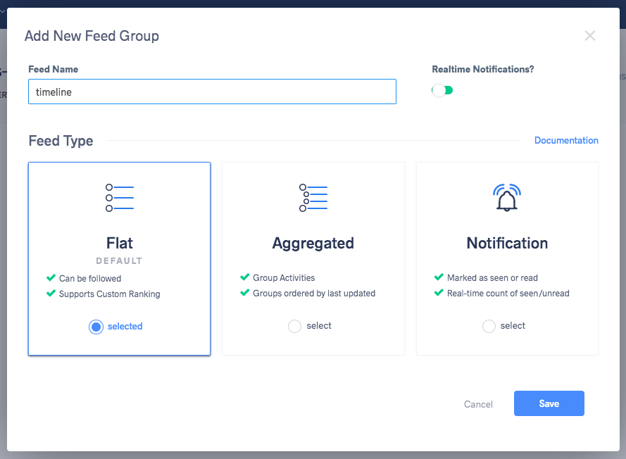
Task: Cancel the new feed group dialog
Action: tap(478, 404)
